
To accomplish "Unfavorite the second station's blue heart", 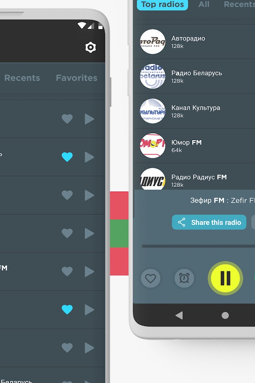I will click(67, 157).
